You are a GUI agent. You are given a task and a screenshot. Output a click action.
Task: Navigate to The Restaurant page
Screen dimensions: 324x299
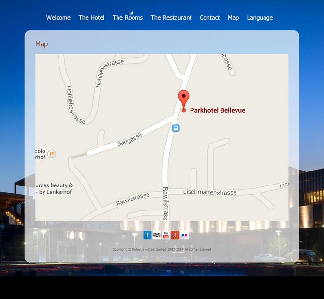(x=171, y=18)
